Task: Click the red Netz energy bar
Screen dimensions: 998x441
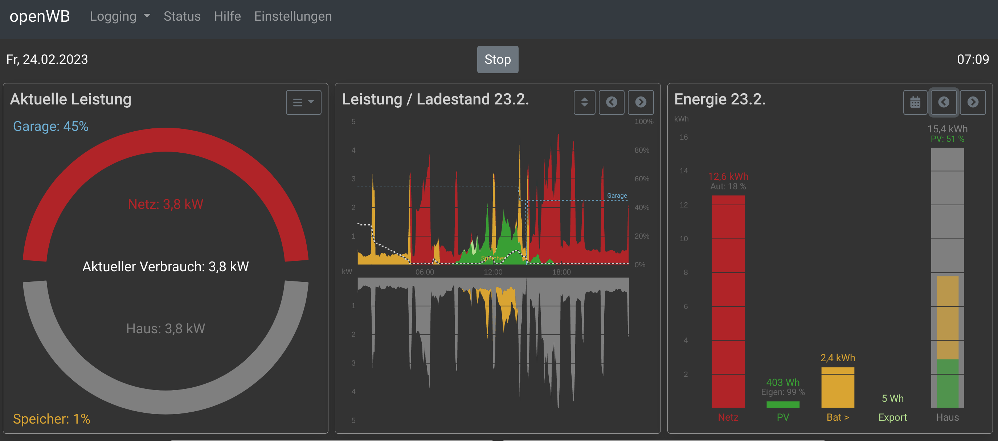Action: (728, 302)
